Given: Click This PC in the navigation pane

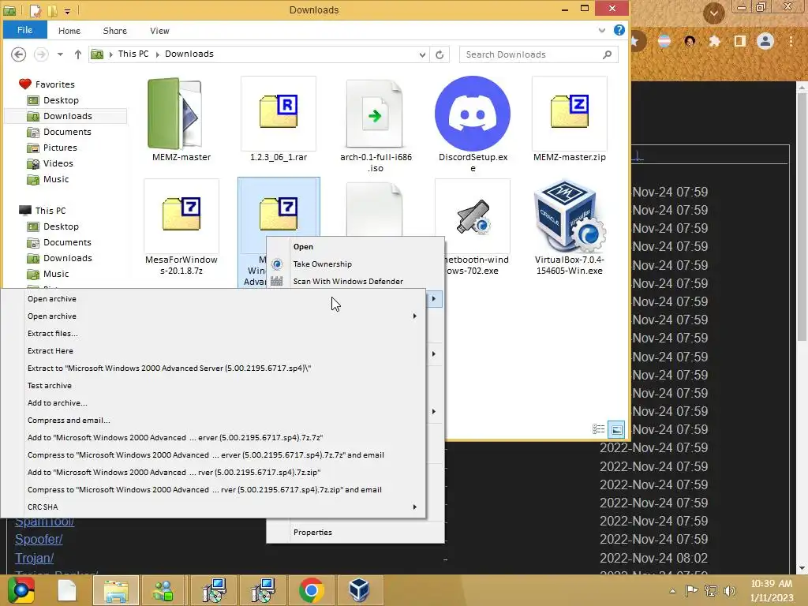Looking at the screenshot, I should coord(50,211).
